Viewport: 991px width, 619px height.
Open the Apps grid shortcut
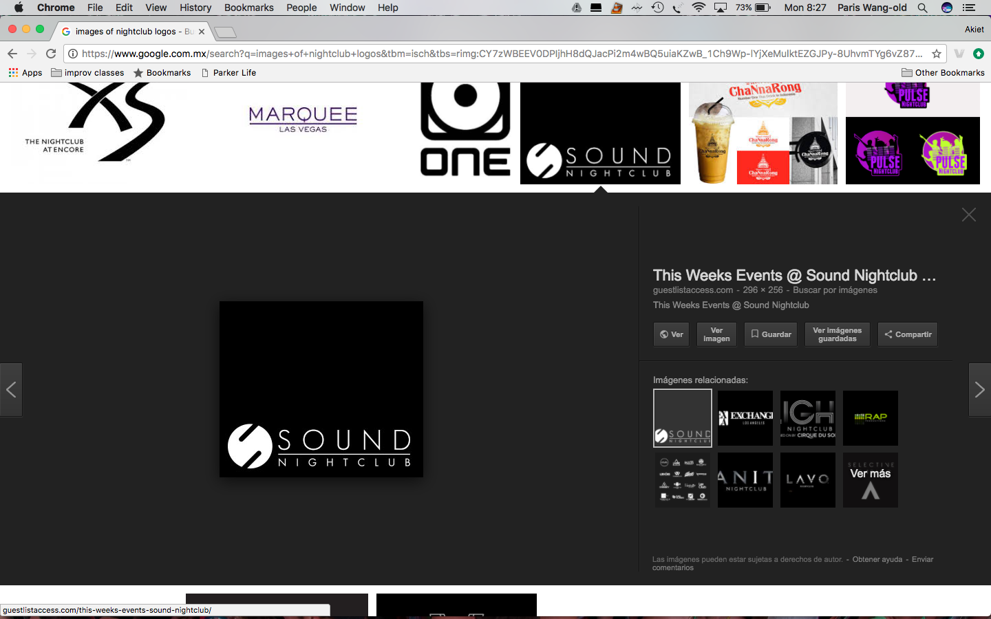click(x=25, y=73)
